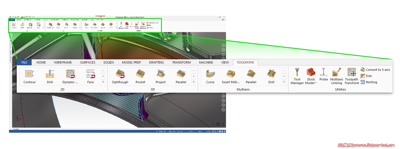The width and height of the screenshot is (400, 149).
Task: Click the 3D gallery's up arrow, enlarged ribbon
Action: pos(194,70)
